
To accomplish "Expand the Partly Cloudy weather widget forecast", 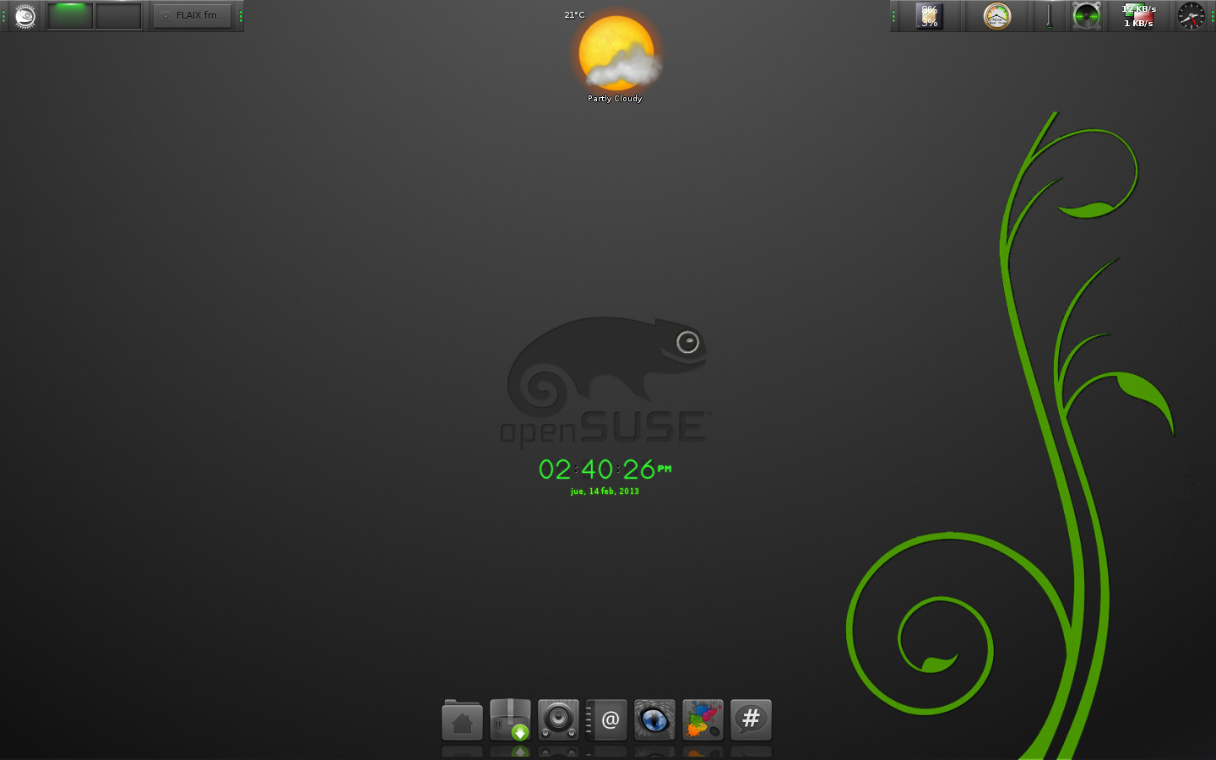I will click(617, 55).
